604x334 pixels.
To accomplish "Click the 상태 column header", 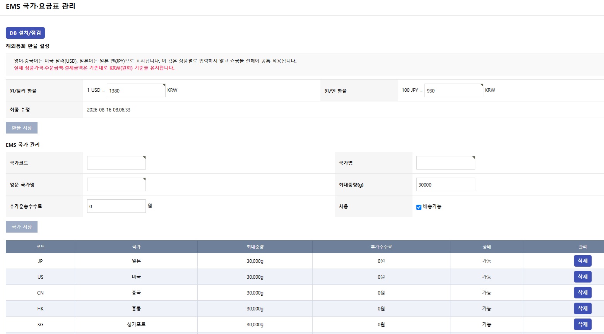I will (486, 247).
